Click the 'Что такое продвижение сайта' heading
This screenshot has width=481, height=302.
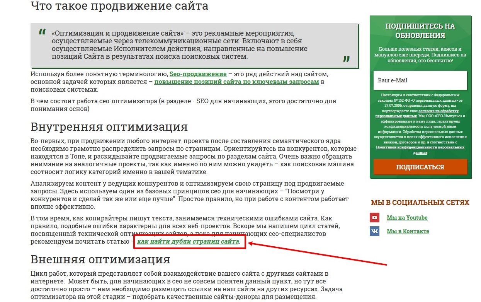coord(119,6)
